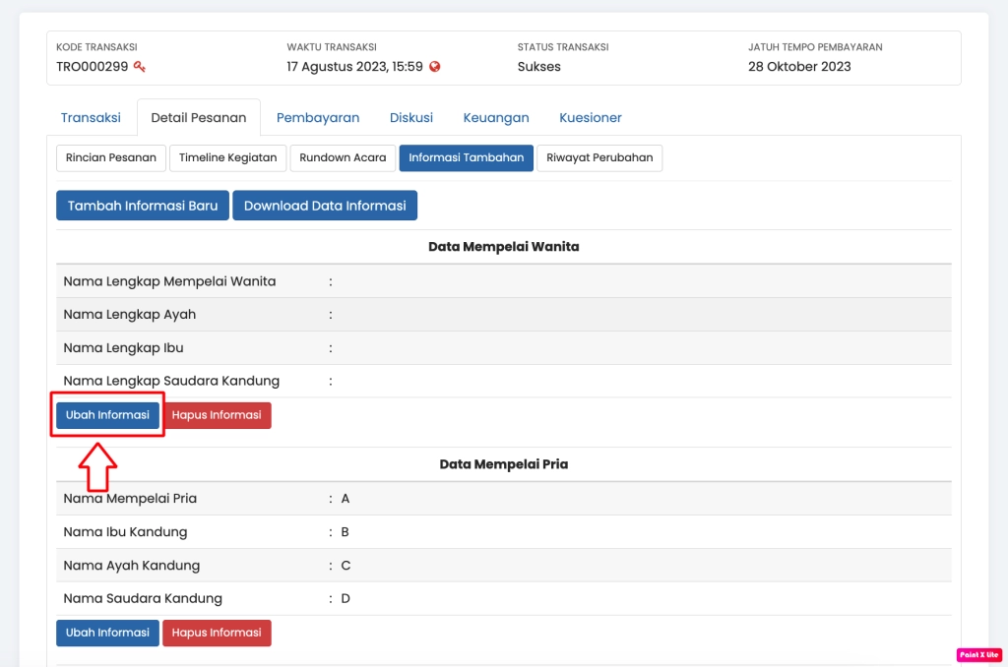Click Ubah Informasi under Data Mempelai Pria
The image size is (1008, 667).
click(x=107, y=633)
